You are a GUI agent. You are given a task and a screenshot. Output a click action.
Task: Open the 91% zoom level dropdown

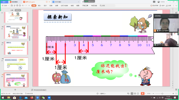point(149,94)
